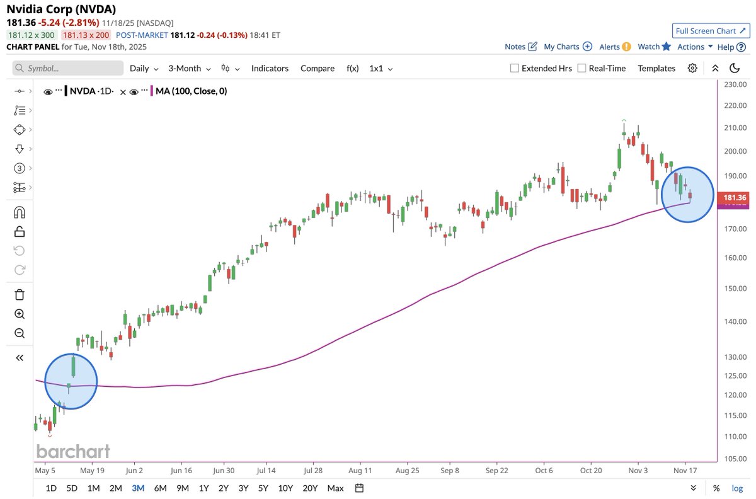Screen dimensions: 756x499
Task: Click the redo arrow in sidebar
Action: point(19,270)
